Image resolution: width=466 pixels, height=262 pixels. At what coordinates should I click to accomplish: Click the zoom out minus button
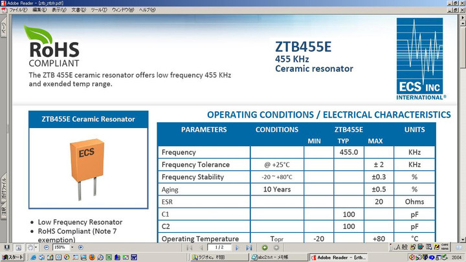(45, 248)
